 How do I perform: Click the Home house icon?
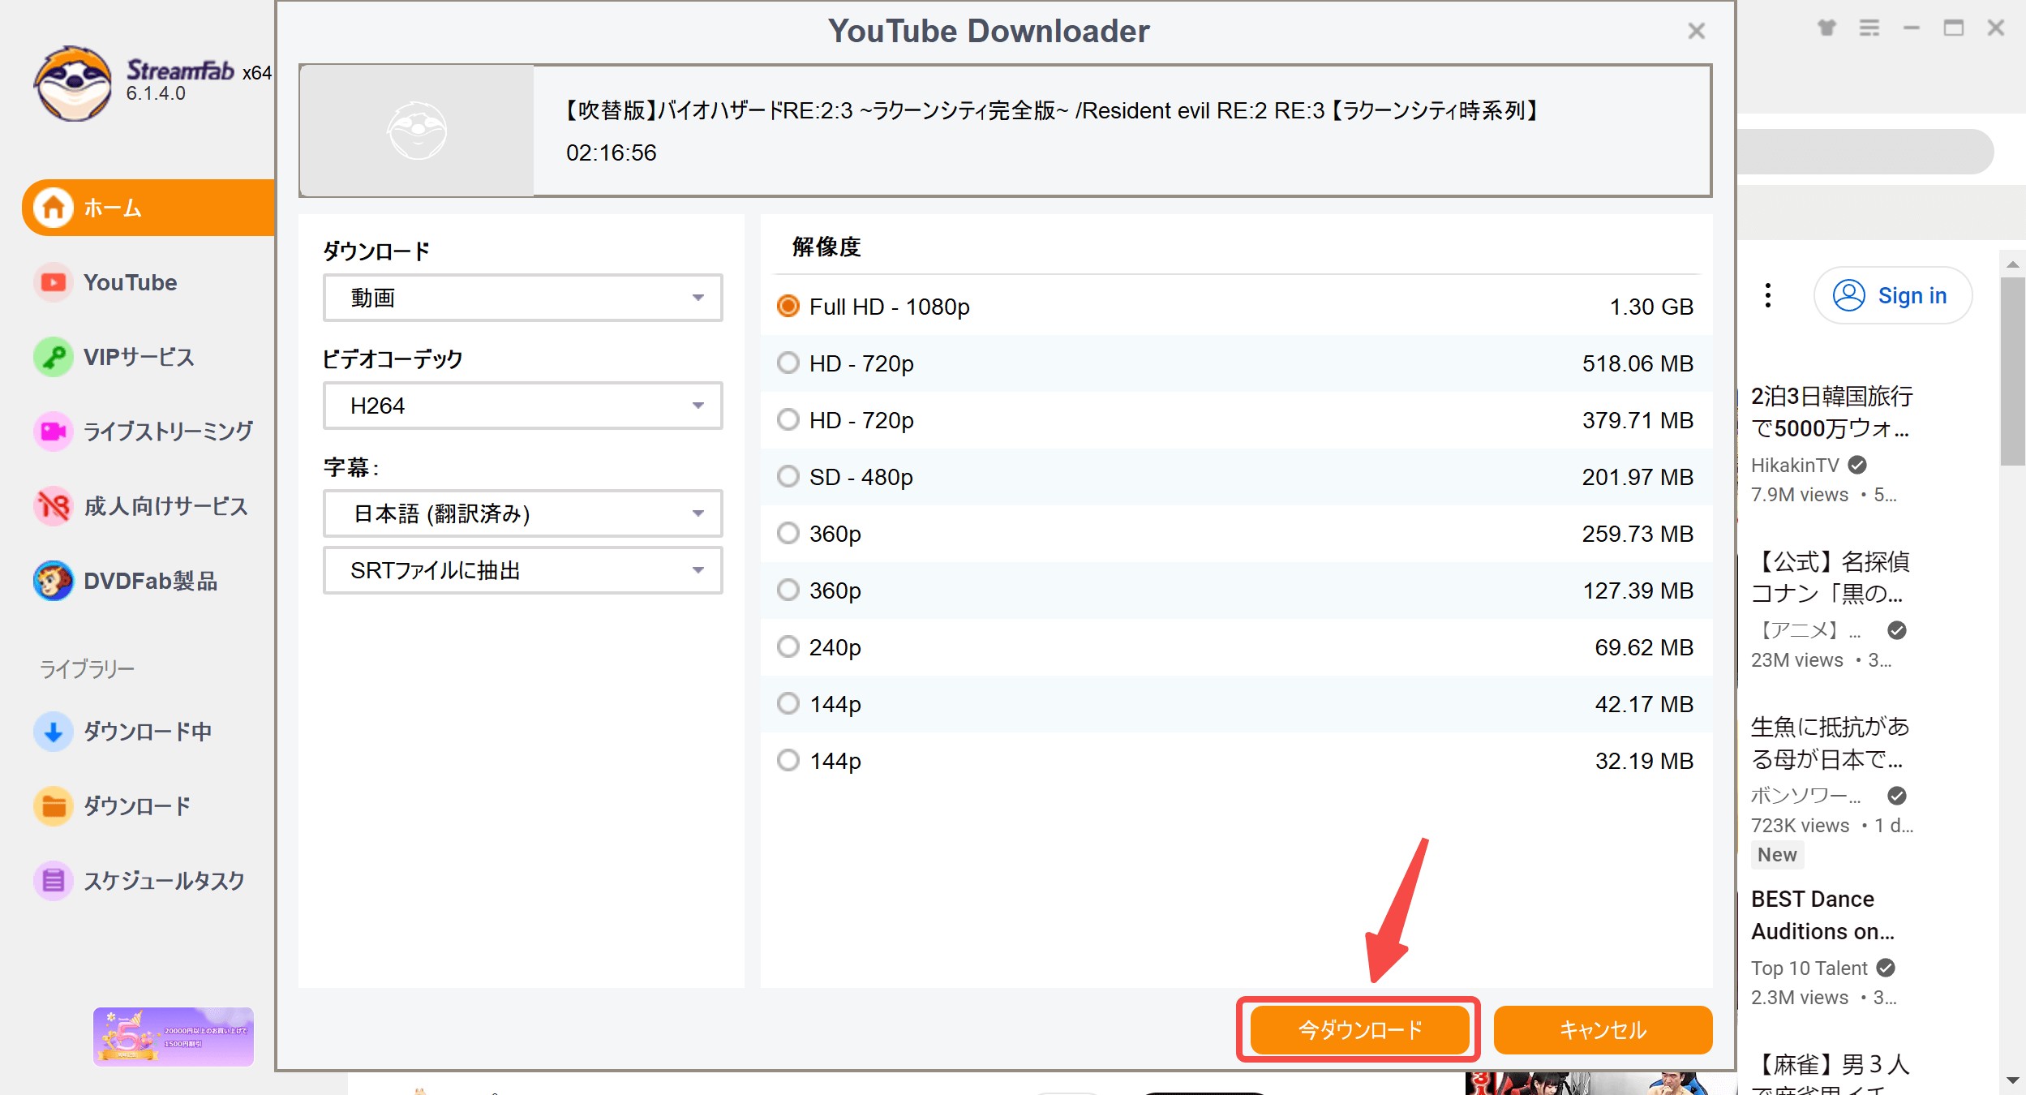(x=54, y=208)
